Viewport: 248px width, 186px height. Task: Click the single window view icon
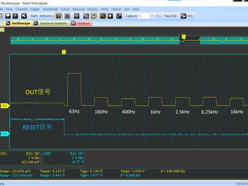point(67,16)
